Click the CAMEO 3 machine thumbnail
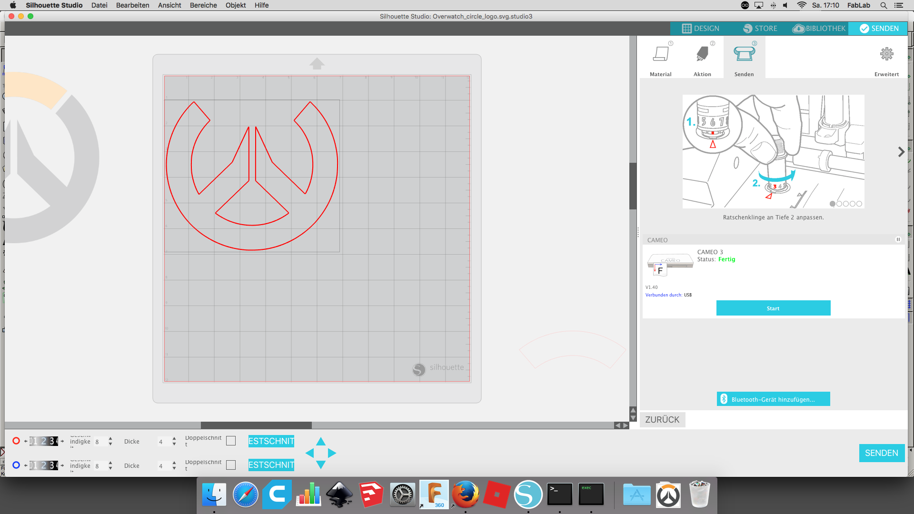The image size is (914, 514). [x=670, y=264]
